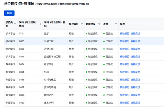Screen dimensions: 166x107
Task: Toggle sort arrows on 学科代码 column
Action: coord(41,24)
